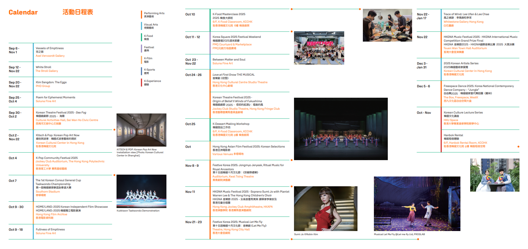This screenshot has height=249, width=528.
Task: Open the Hanbok couple photo
Action: pos(495,175)
